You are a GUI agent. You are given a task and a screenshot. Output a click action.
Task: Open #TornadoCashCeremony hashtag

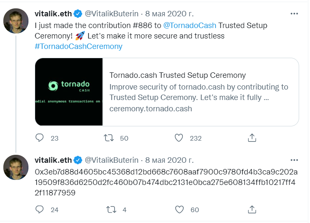point(79,46)
